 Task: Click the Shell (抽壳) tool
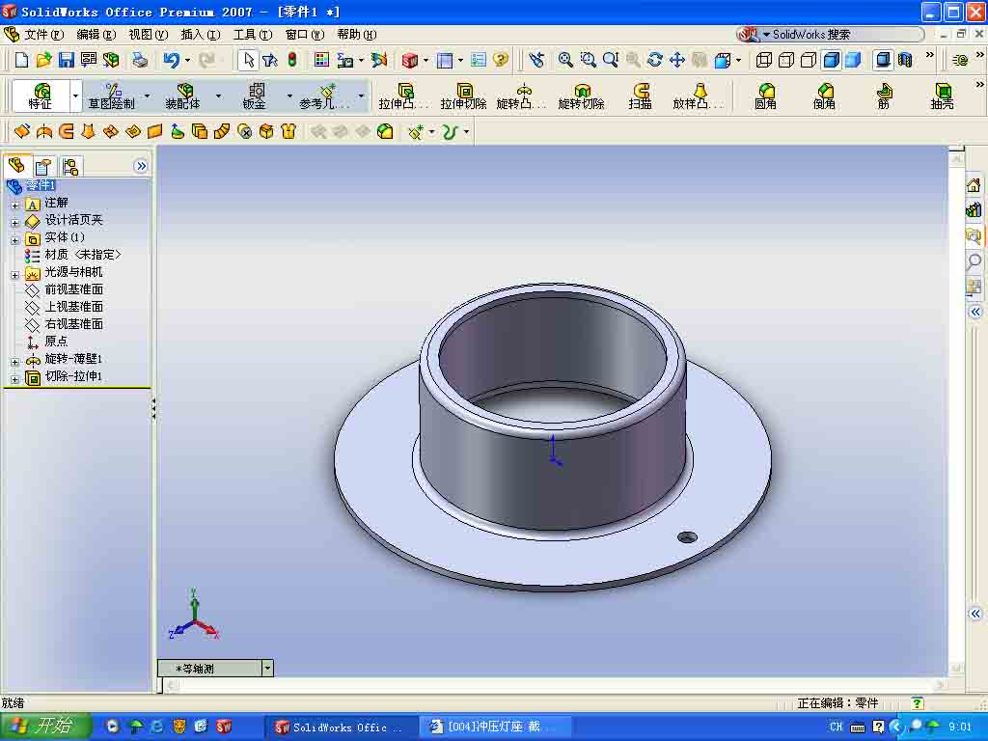point(942,96)
